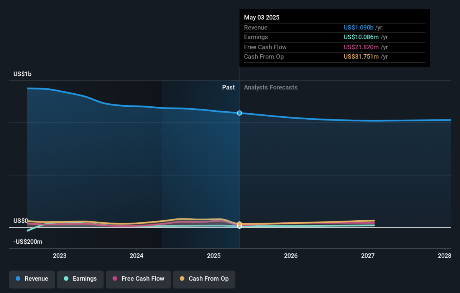
Task: Toggle the Revenue legend button
Action: point(32,279)
